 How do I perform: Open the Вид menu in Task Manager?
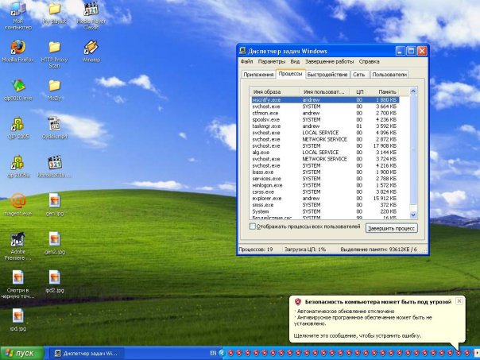(295, 61)
